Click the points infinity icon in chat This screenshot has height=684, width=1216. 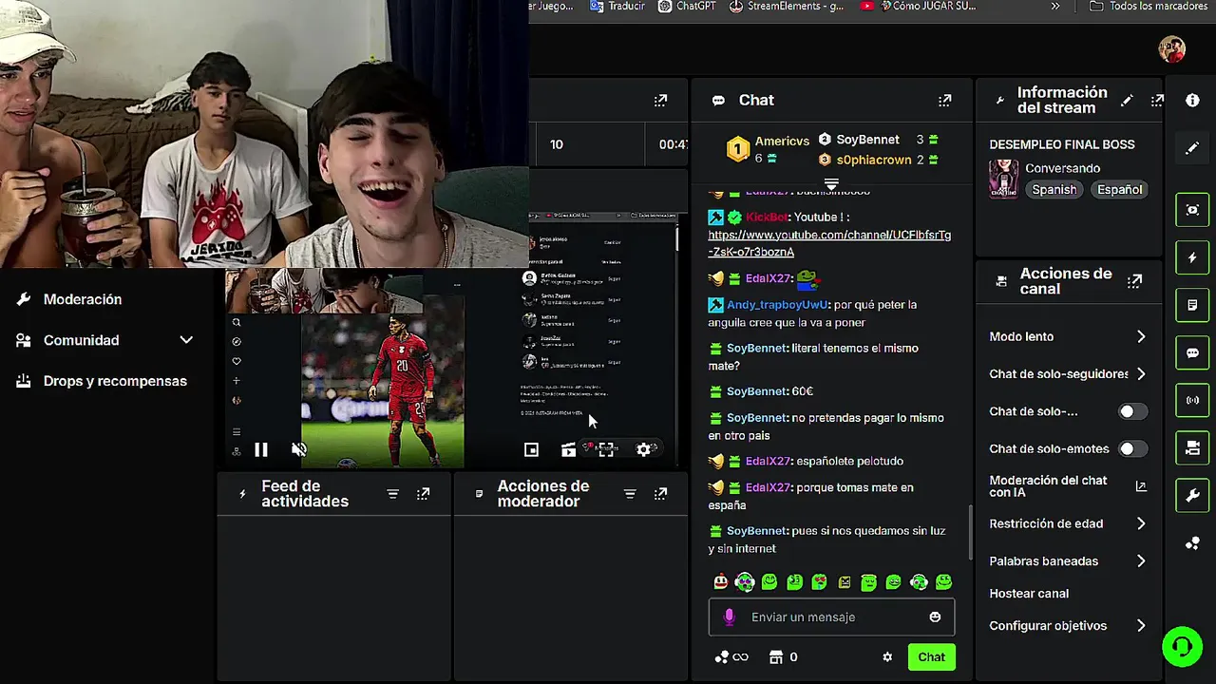pos(731,657)
